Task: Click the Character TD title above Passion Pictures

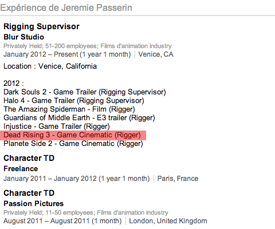Action: pyautogui.click(x=29, y=193)
